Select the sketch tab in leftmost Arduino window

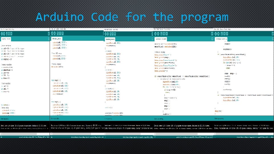(x=6, y=39)
